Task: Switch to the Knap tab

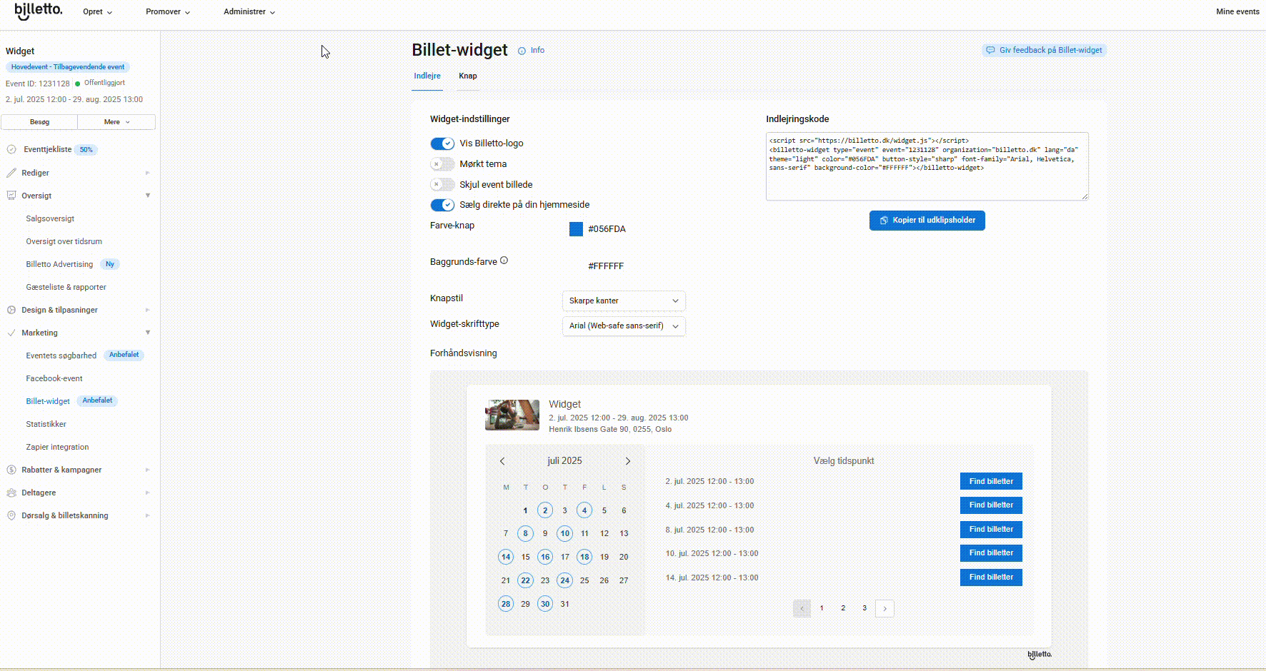Action: 468,76
